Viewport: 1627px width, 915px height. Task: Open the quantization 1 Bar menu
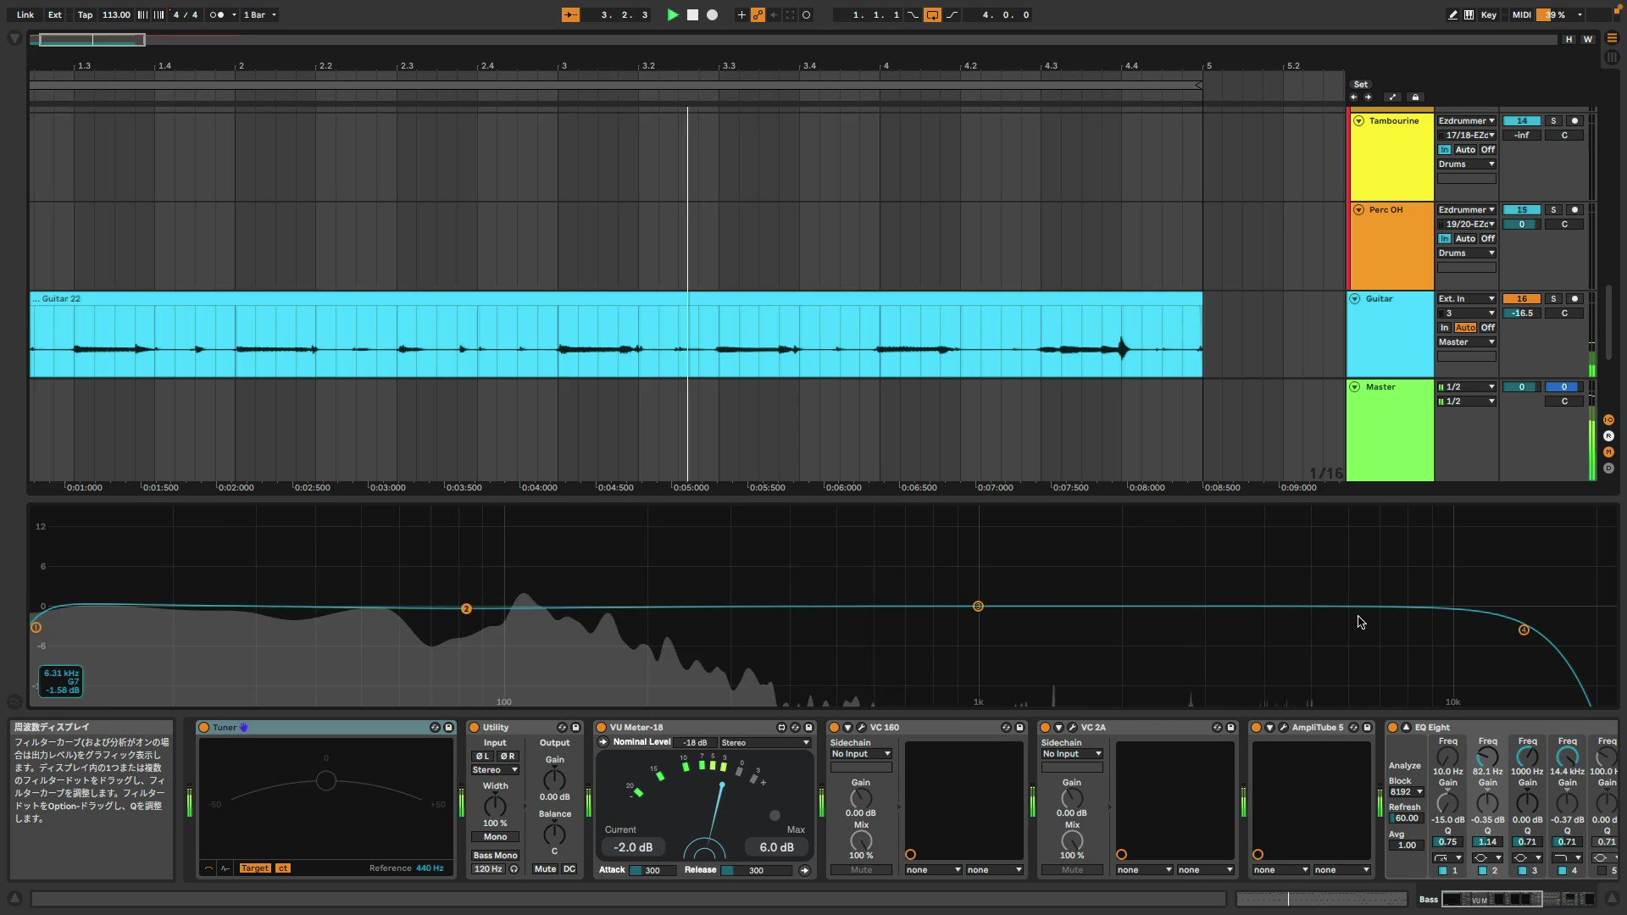click(259, 14)
